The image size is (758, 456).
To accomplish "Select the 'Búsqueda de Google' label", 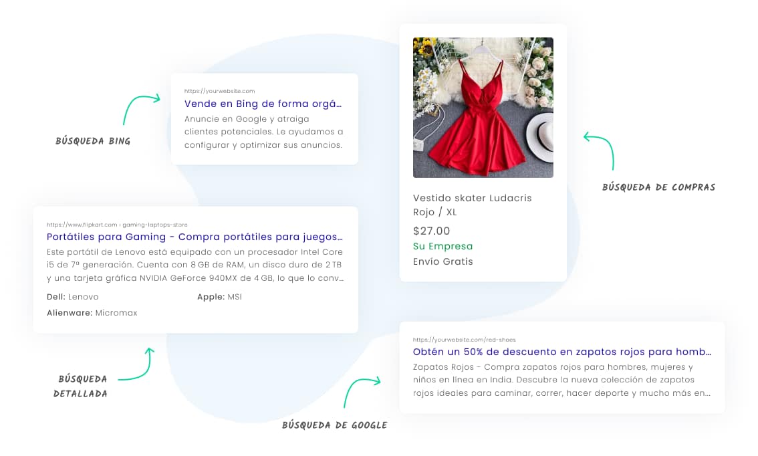I will [334, 425].
